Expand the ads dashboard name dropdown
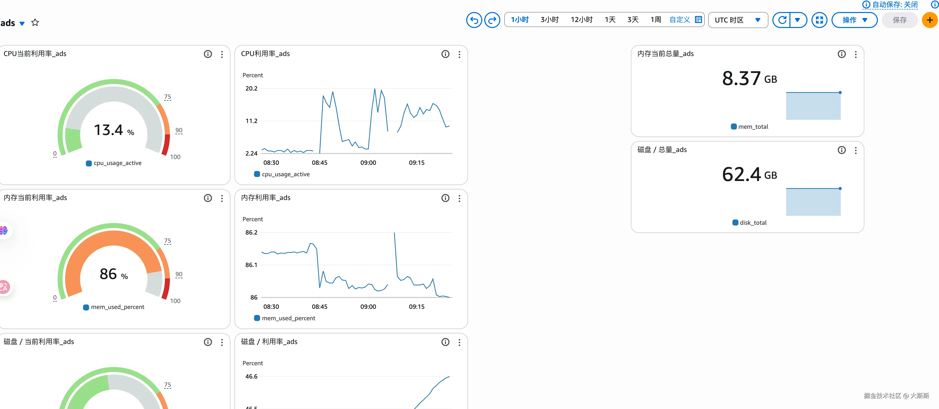The height and width of the screenshot is (409, 939). point(22,24)
